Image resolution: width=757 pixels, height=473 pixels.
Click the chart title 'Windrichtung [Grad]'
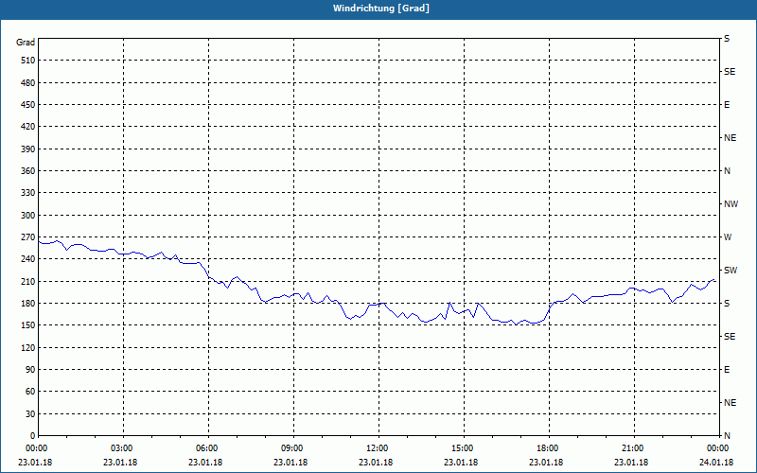point(381,9)
